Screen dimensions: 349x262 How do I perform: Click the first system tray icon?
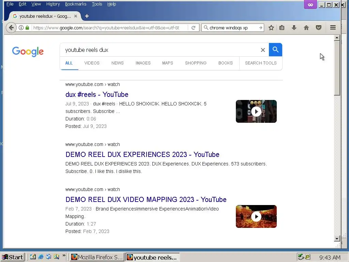point(301,257)
